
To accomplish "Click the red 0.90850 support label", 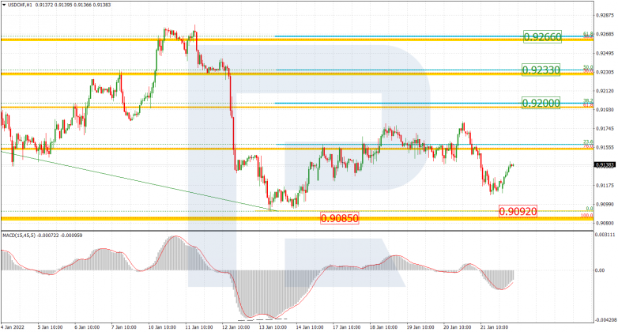I will [x=339, y=218].
